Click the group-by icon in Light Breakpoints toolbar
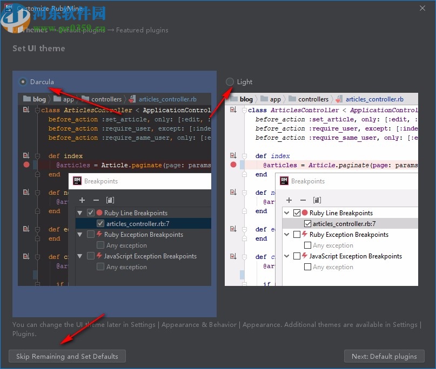Viewport: 436px width, 369px height. [x=317, y=200]
